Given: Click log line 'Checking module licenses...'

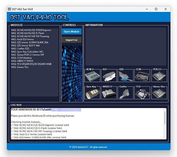Looking at the screenshot, I should 26,122.
